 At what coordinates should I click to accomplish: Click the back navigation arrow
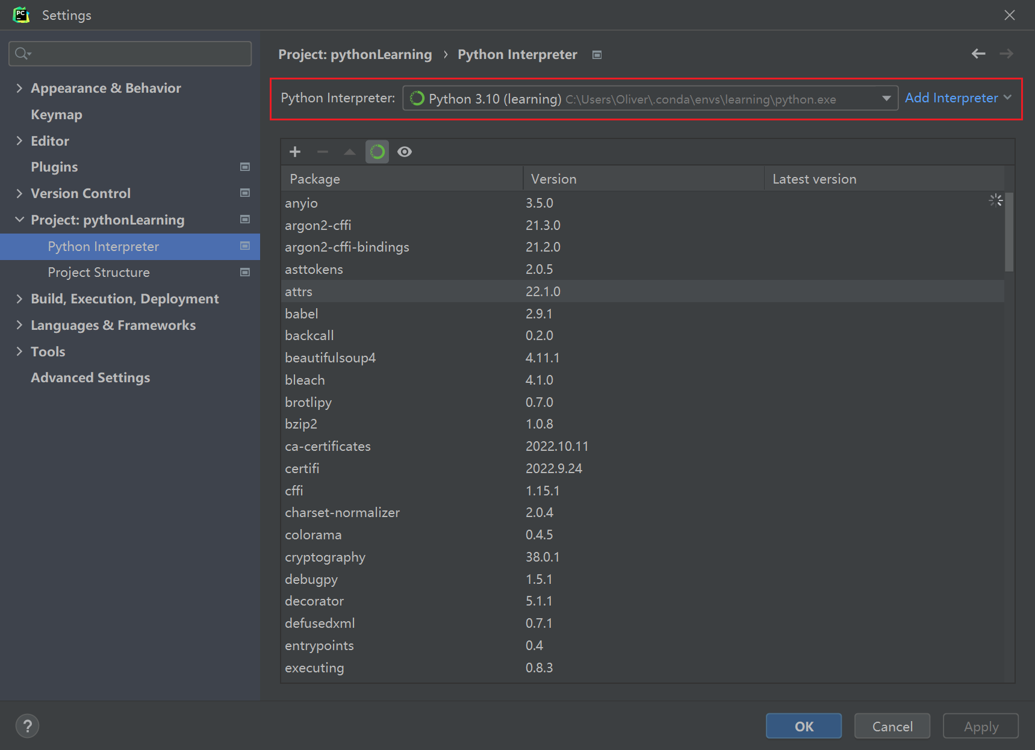[x=978, y=54]
